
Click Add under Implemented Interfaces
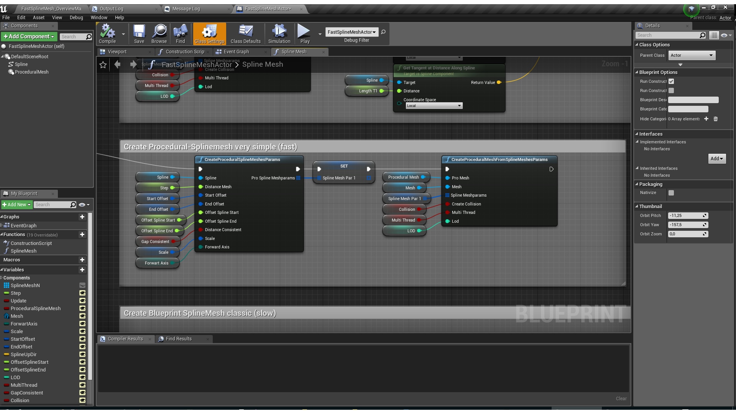[x=716, y=158]
